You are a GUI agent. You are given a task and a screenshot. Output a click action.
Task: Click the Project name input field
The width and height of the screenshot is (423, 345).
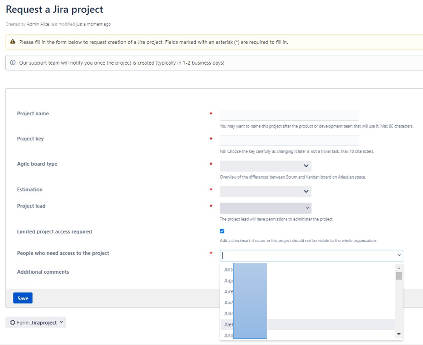(x=289, y=115)
